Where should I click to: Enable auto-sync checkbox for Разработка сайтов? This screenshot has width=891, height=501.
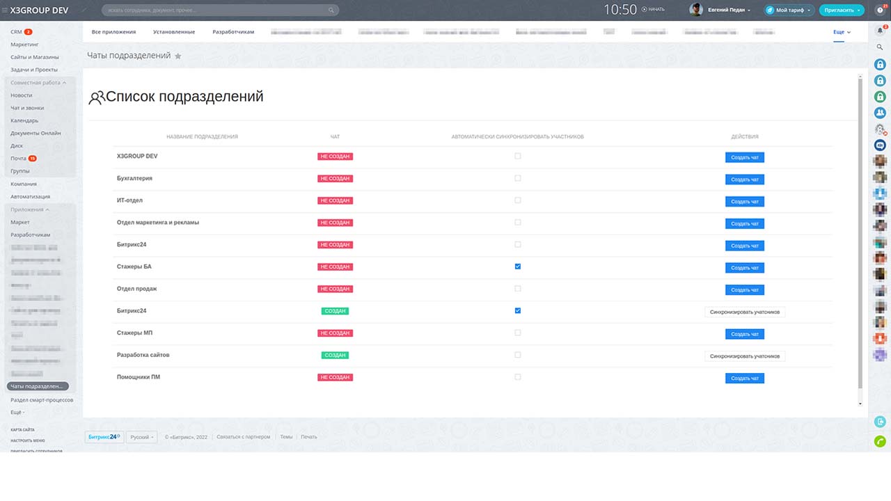tap(517, 355)
